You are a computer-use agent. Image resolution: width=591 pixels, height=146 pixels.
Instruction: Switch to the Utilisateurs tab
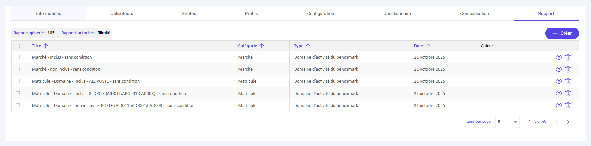click(121, 14)
